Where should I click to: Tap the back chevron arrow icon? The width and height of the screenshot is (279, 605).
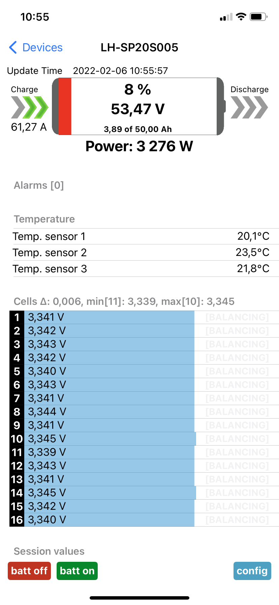(13, 48)
